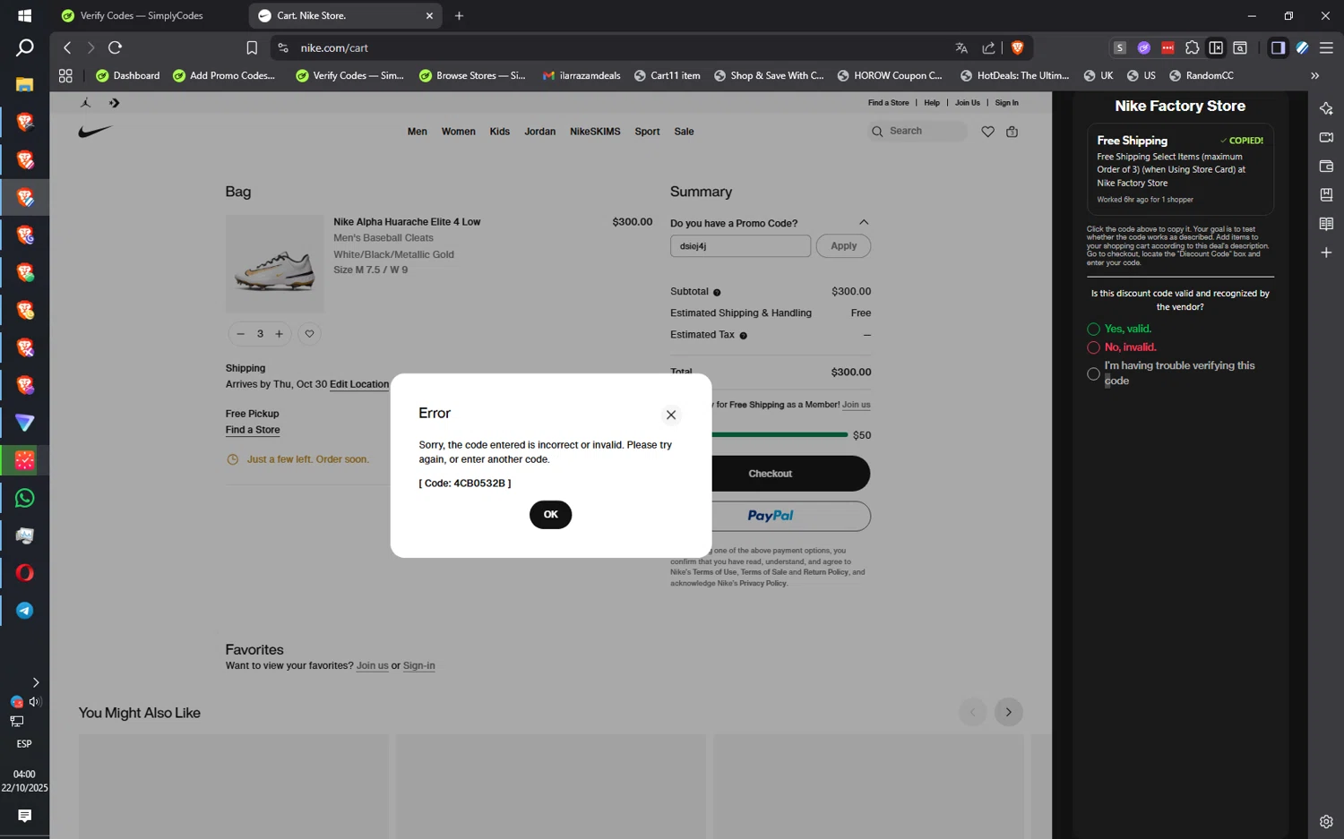This screenshot has height=839, width=1344.
Task: Open the browser extensions puzzle icon
Action: coord(1192,48)
